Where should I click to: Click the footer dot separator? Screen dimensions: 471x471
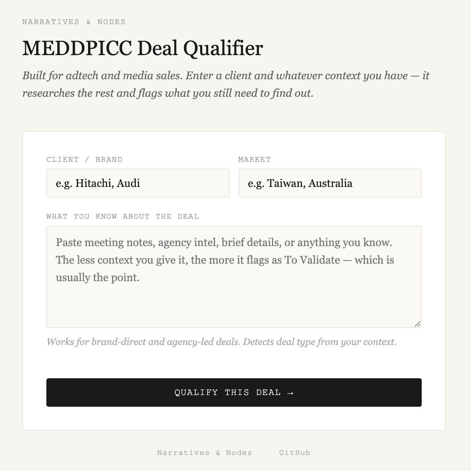pyautogui.click(x=266, y=452)
